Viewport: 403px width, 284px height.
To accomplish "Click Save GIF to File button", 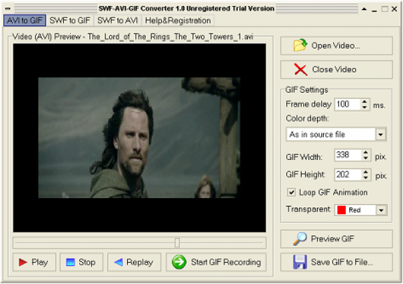I will [x=337, y=262].
